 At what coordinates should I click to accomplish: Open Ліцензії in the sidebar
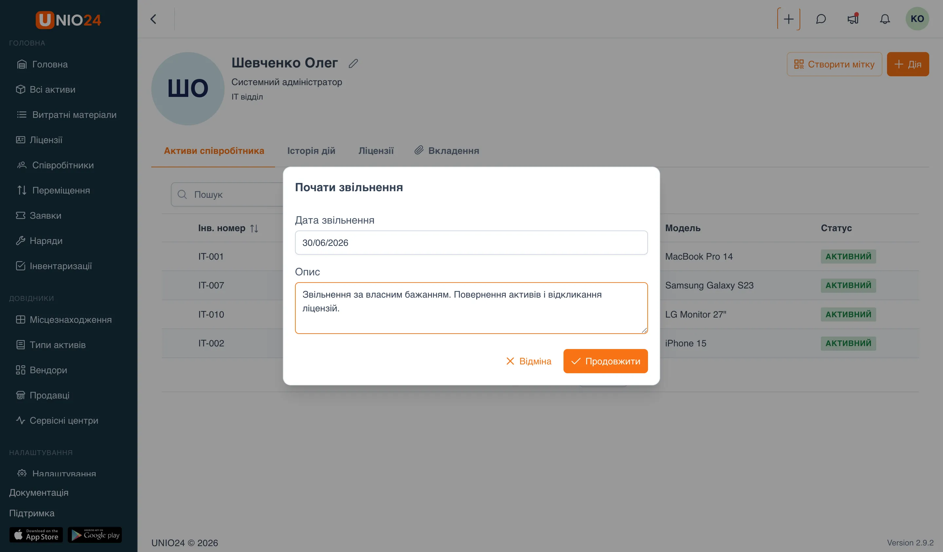[39, 139]
